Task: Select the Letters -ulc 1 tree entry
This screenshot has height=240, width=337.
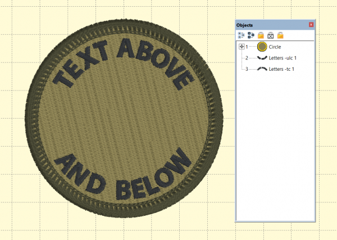Action: point(282,58)
